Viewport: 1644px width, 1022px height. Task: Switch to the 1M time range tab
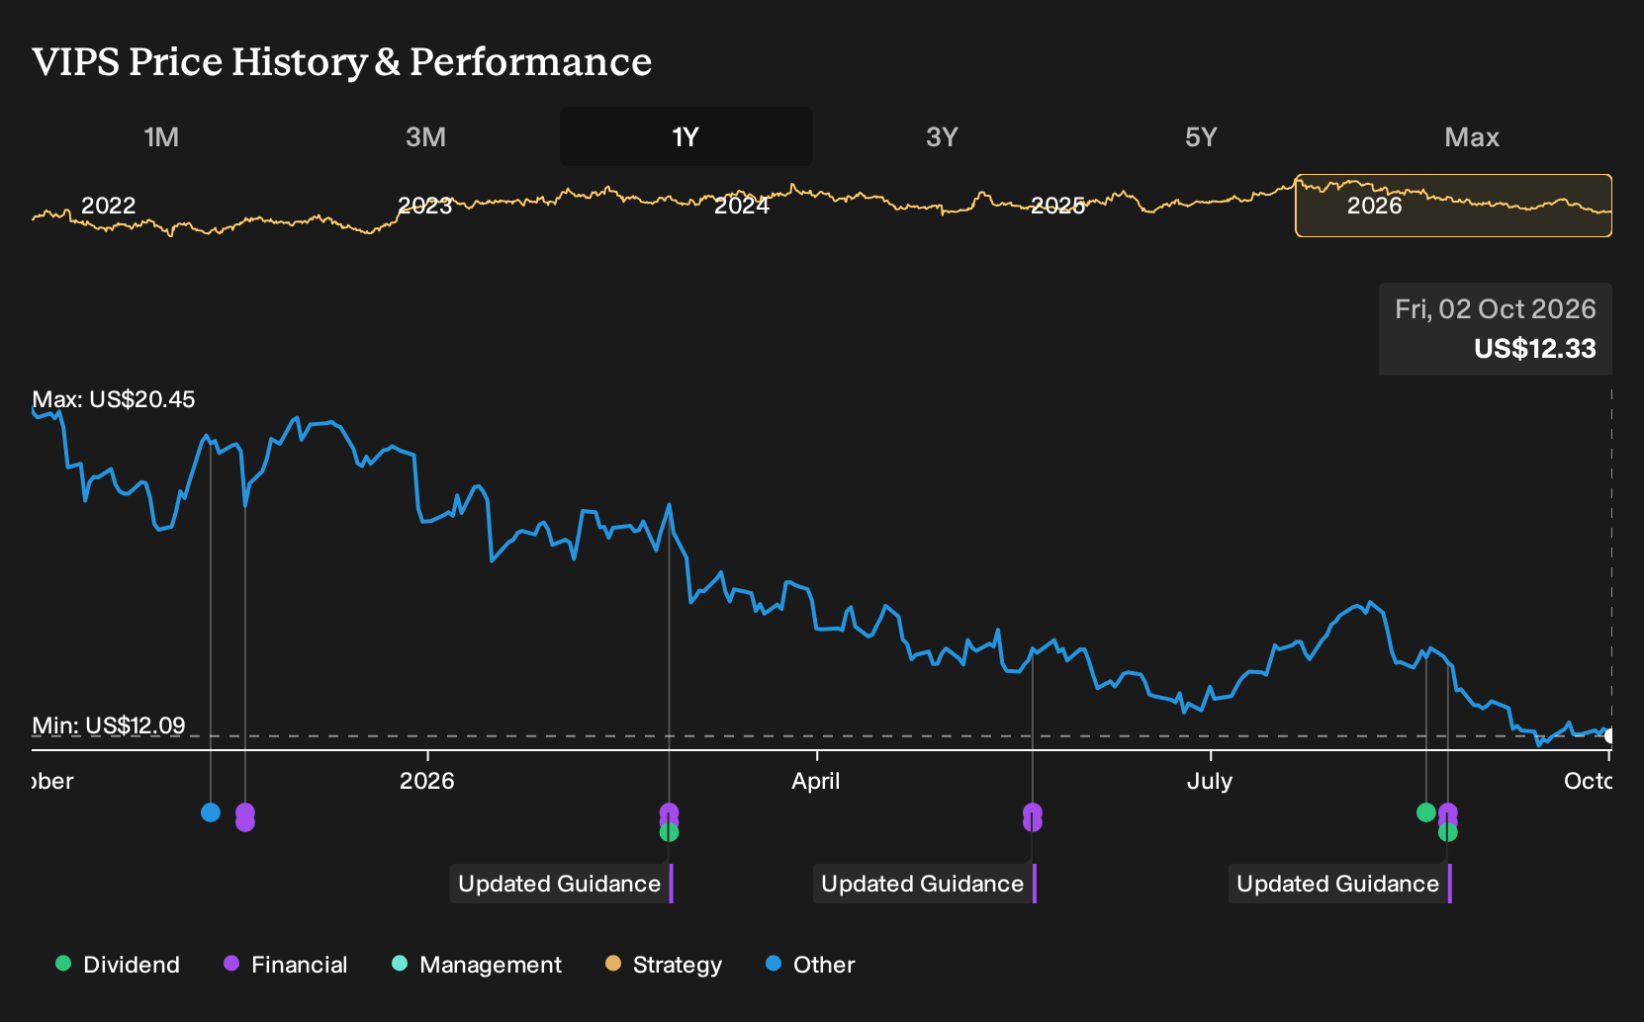(x=161, y=136)
